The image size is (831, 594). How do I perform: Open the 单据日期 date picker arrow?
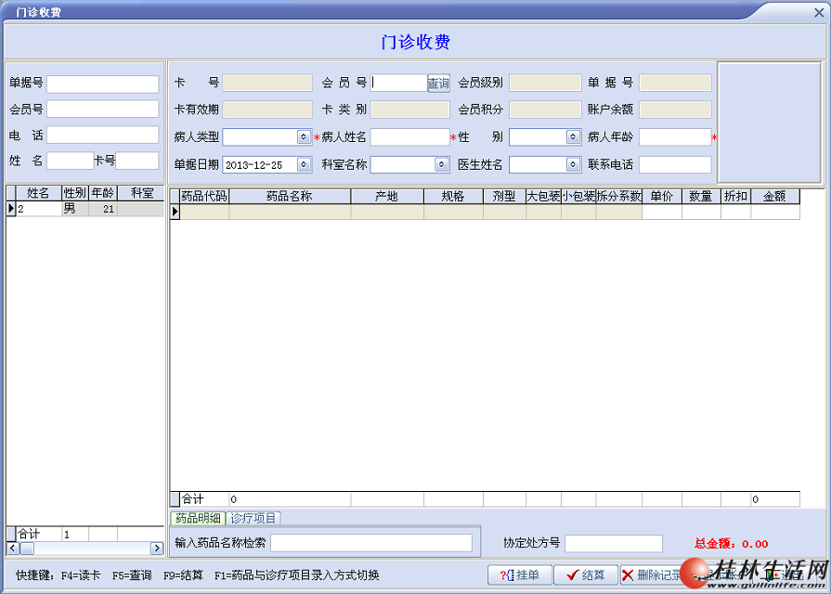pos(304,165)
